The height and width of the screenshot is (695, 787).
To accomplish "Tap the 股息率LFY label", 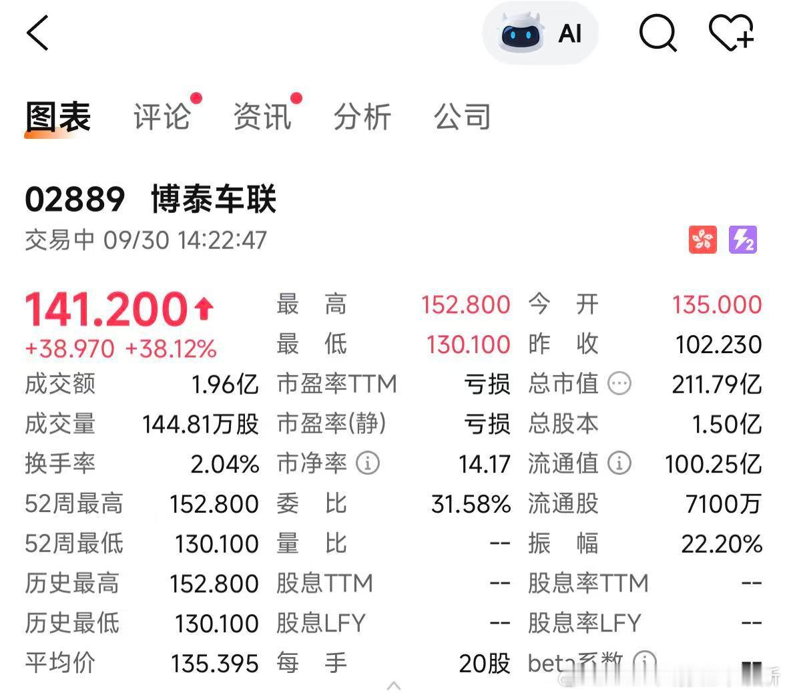I will [x=585, y=623].
